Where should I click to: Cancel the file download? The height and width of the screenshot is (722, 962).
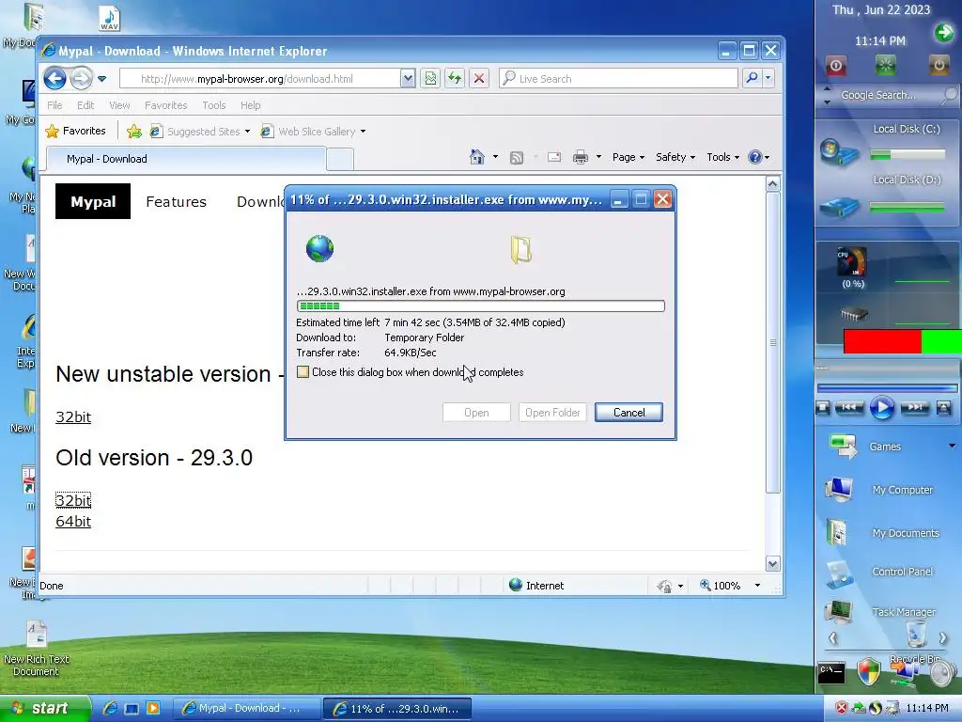click(628, 413)
